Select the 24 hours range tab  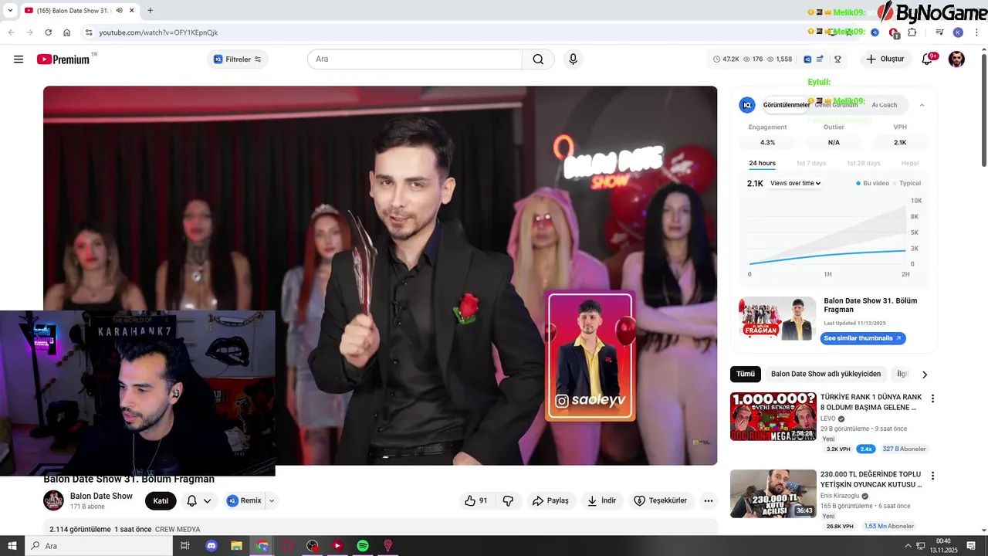(x=762, y=163)
